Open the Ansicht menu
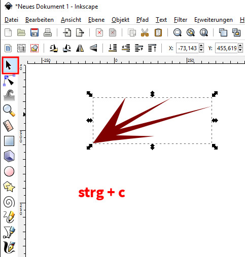The width and height of the screenshot is (245, 257). 71,20
